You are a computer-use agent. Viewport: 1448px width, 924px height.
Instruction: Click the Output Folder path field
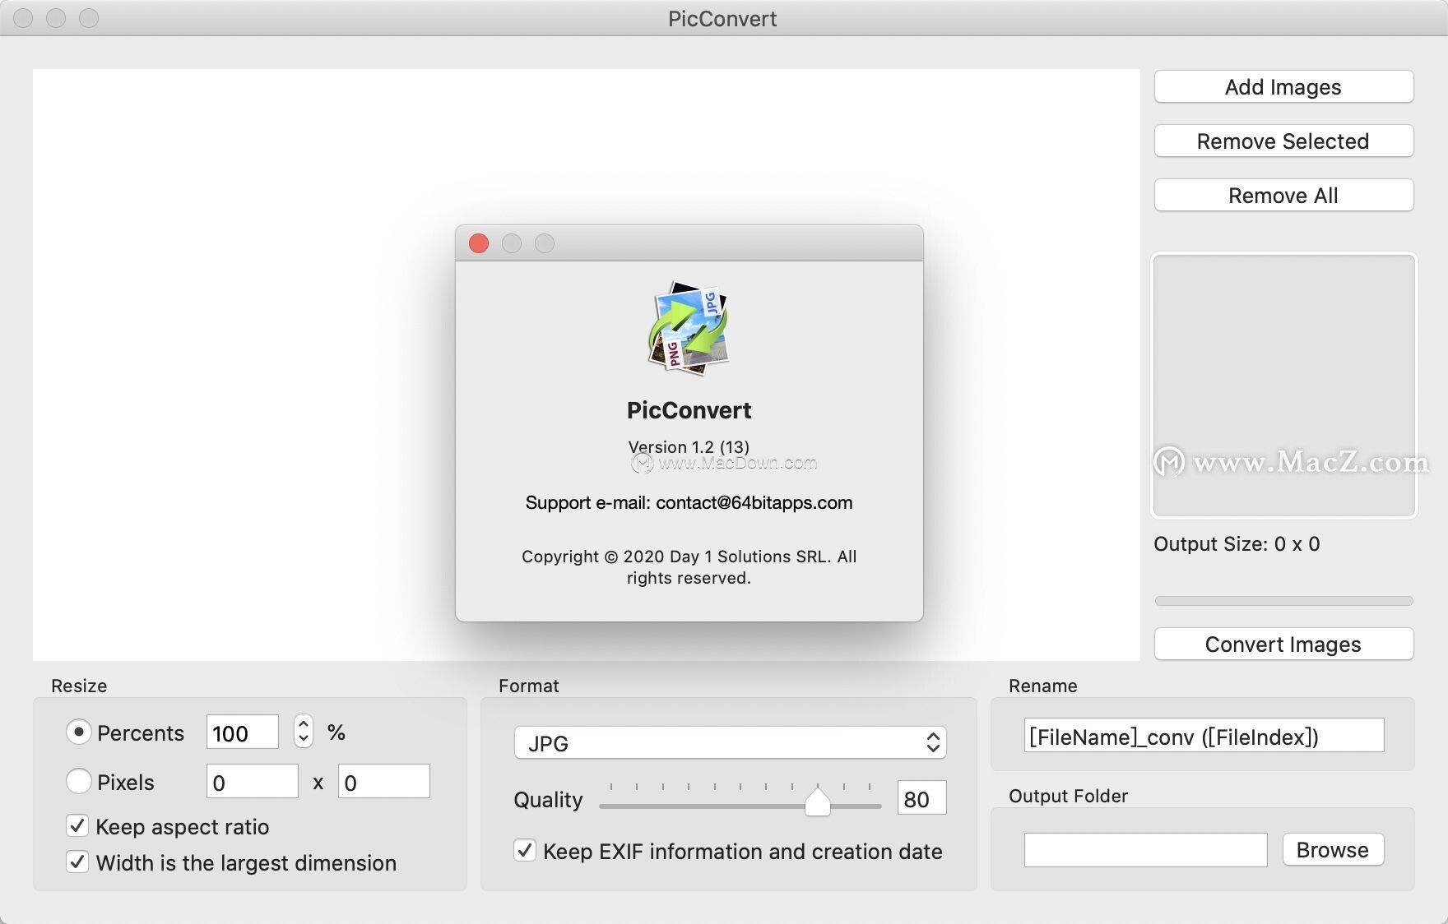tap(1146, 850)
